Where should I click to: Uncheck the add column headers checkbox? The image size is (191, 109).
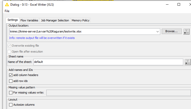11,75
